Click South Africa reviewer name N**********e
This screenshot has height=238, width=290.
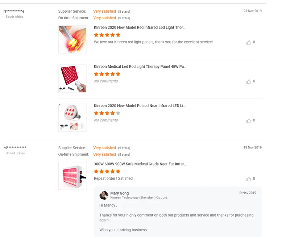14,11
